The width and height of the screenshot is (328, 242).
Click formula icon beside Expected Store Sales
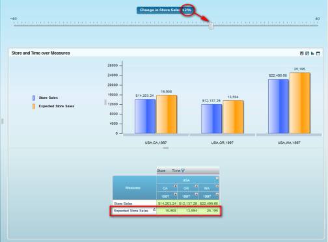coord(154,209)
